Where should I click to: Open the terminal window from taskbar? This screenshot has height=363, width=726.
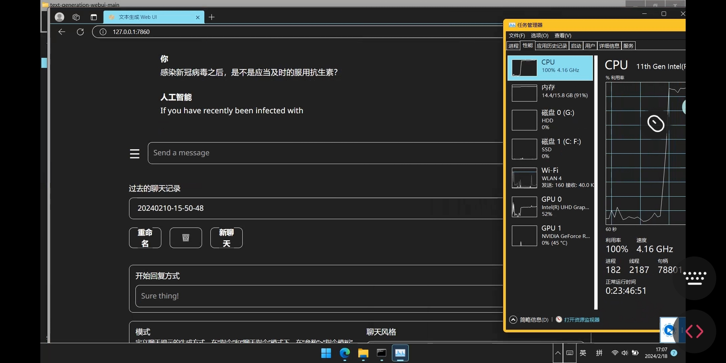pyautogui.click(x=381, y=353)
